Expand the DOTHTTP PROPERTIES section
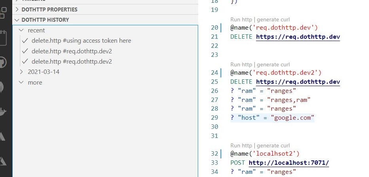369x177 pixels. coord(106,9)
